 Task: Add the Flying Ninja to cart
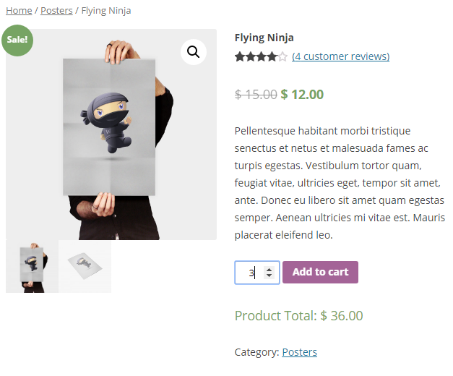320,272
